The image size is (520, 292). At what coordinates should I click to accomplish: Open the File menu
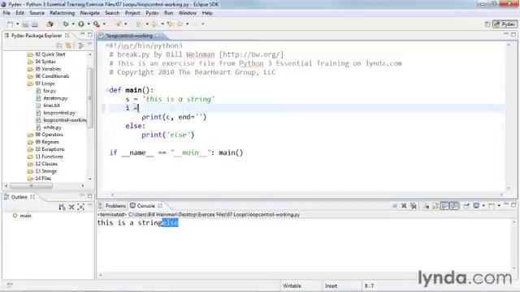[x=6, y=13]
